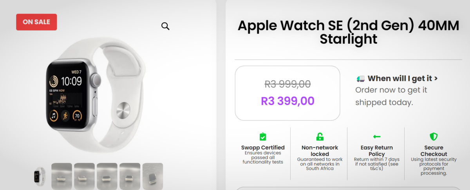Click the R3 399,00 sale price
The height and width of the screenshot is (190, 470).
pyautogui.click(x=287, y=101)
